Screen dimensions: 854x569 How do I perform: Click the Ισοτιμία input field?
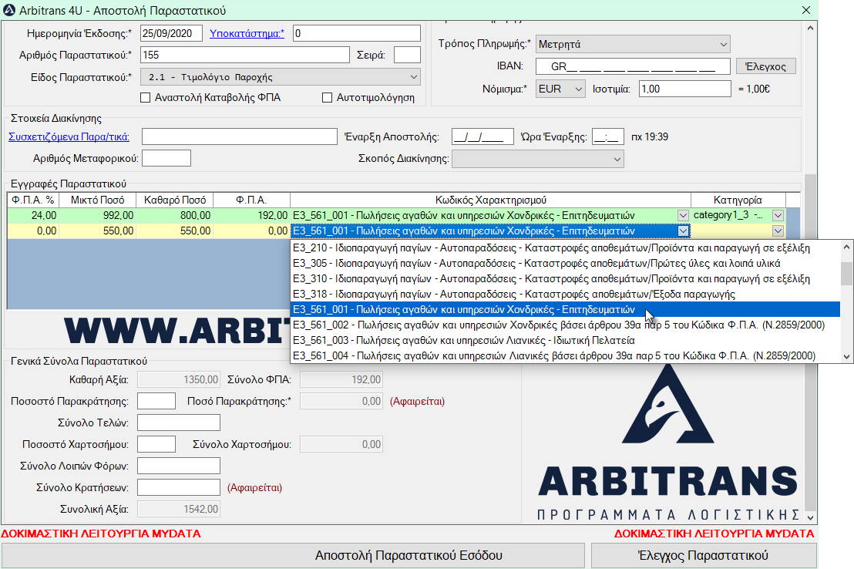[x=685, y=89]
